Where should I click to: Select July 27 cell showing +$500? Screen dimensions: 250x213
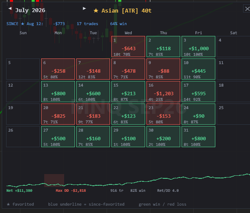(58, 136)
